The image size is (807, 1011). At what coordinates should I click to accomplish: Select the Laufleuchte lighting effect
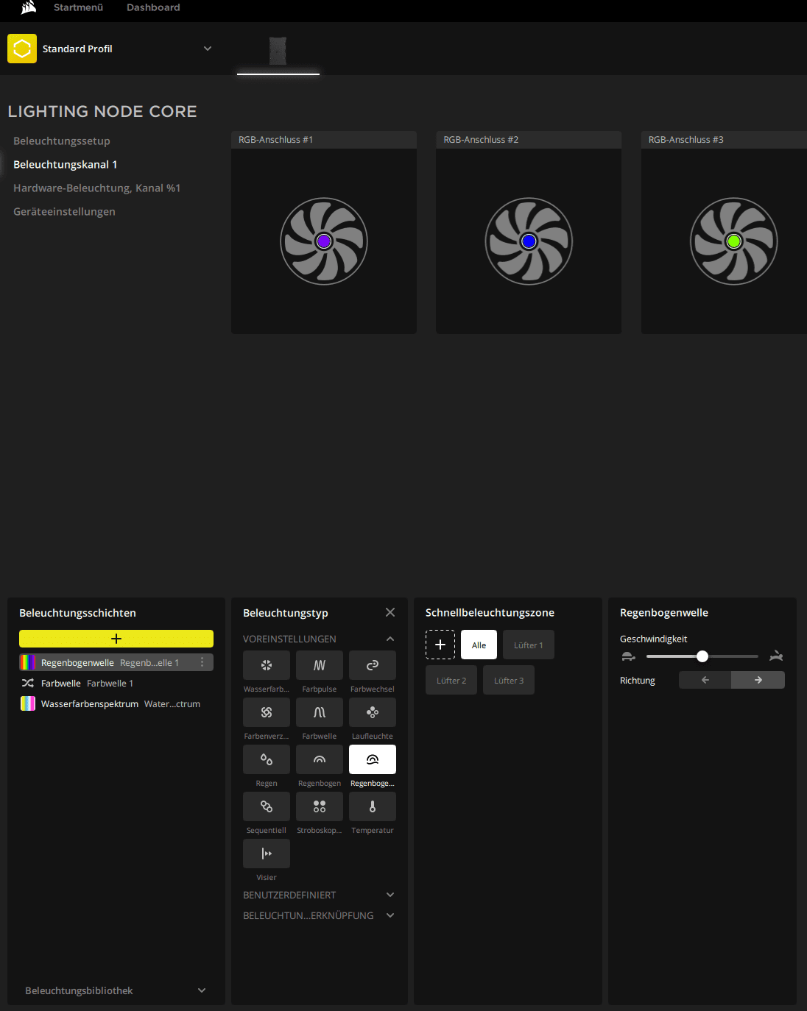pyautogui.click(x=373, y=712)
